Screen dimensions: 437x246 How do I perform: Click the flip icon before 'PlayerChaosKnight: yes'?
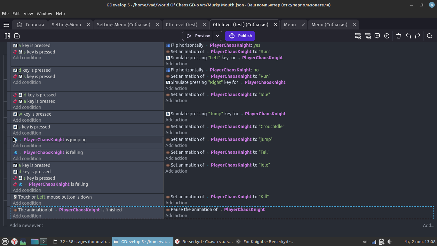pyautogui.click(x=168, y=45)
